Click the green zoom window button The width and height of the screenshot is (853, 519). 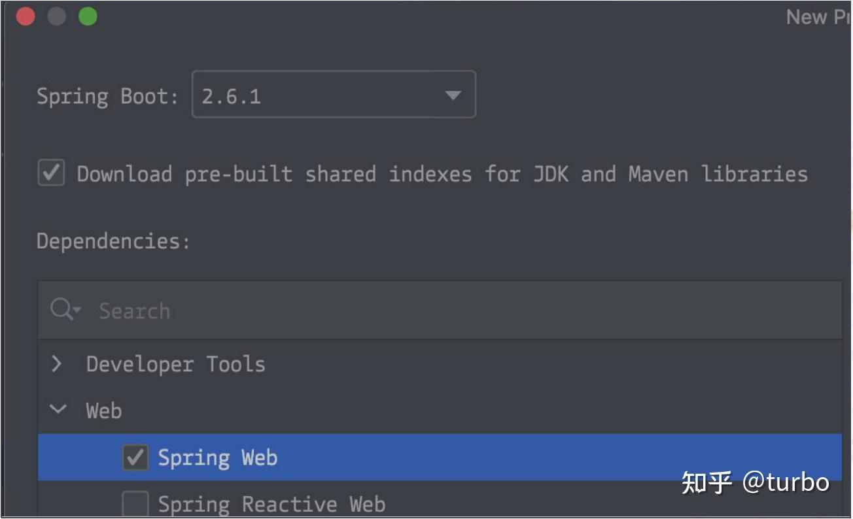pyautogui.click(x=88, y=16)
